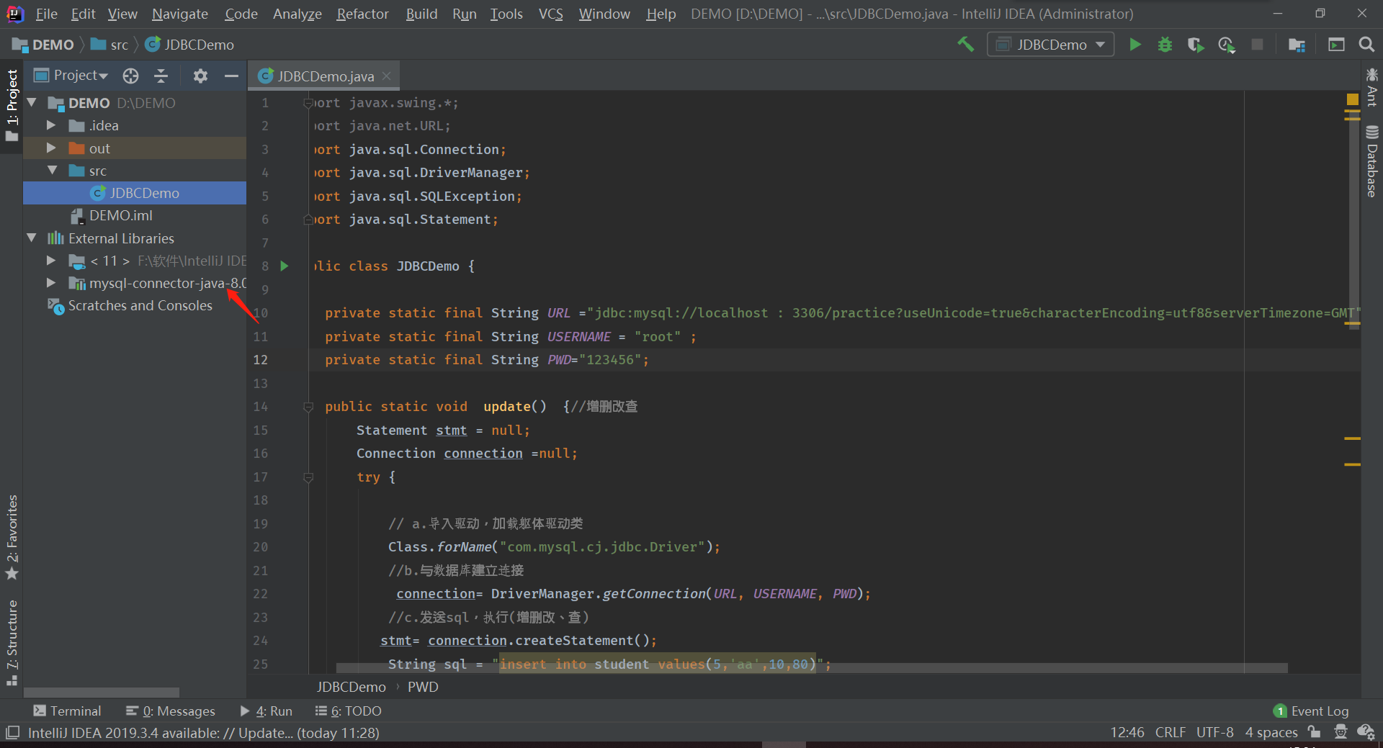Toggle read-only lock icon in status bar
1383x748 pixels.
tap(1315, 732)
